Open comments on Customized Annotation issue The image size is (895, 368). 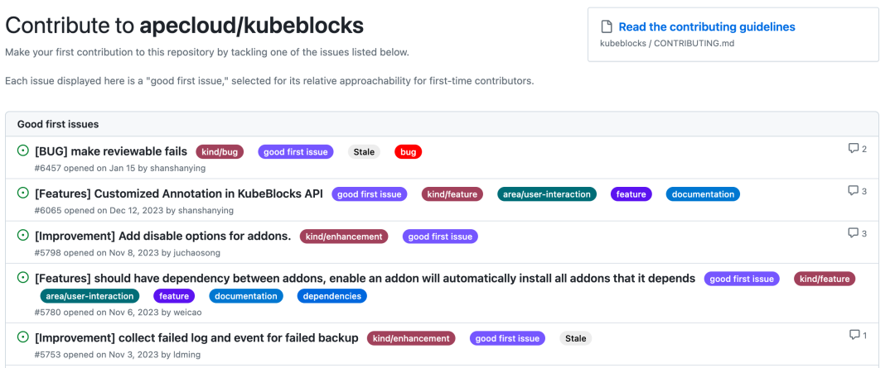[x=858, y=191]
